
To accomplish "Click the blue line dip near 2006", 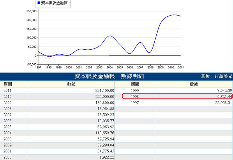I will (x=130, y=54).
